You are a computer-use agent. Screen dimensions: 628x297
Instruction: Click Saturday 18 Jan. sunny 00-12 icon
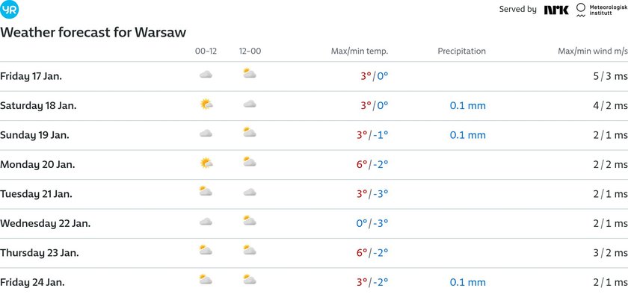point(206,104)
